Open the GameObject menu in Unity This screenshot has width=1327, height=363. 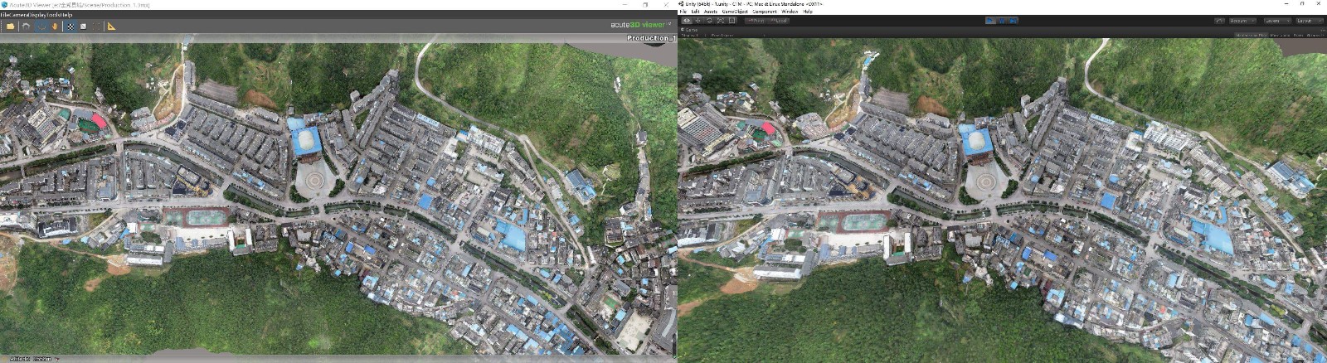[734, 12]
